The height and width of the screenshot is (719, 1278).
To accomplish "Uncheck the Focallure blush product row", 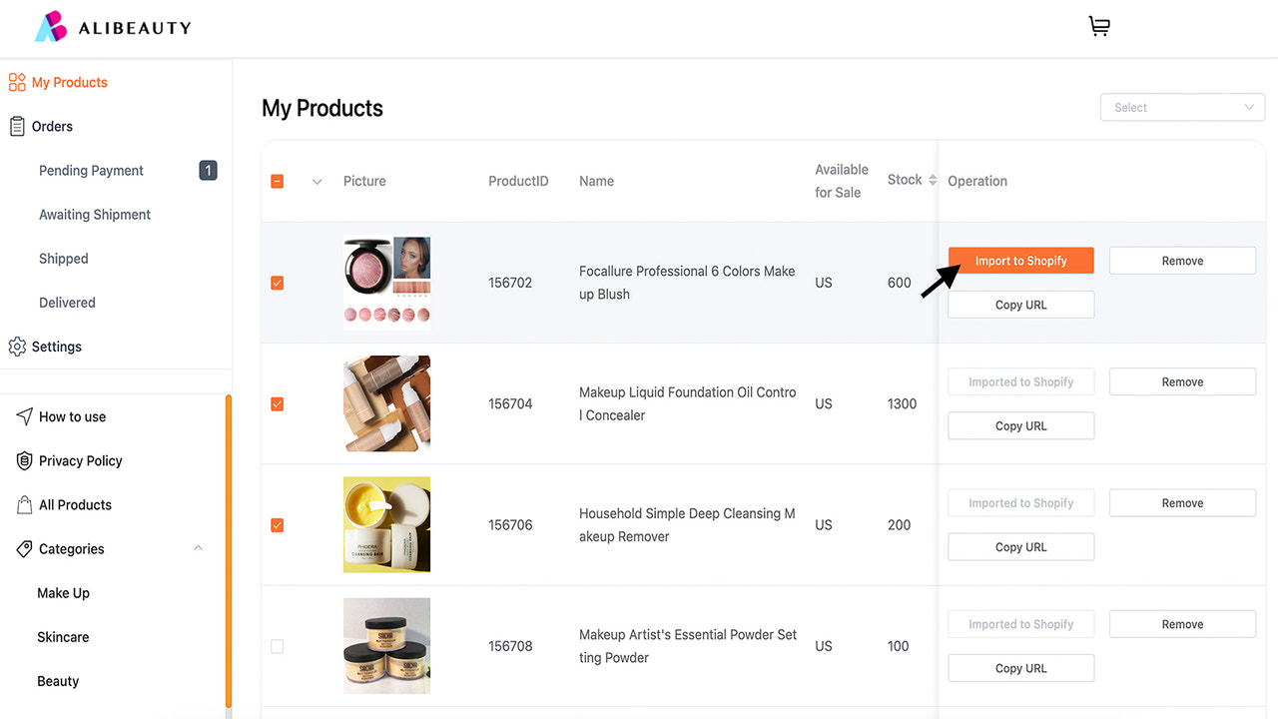I will [x=277, y=283].
